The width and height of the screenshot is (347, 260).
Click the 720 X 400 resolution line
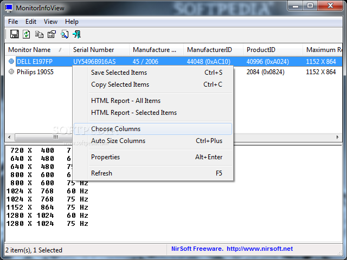pos(41,151)
